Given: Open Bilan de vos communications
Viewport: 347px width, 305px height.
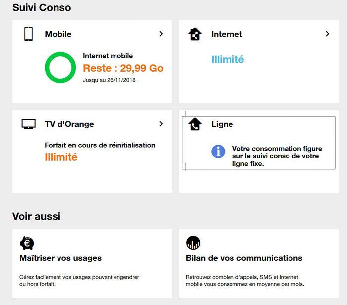Looking at the screenshot, I should (x=244, y=258).
